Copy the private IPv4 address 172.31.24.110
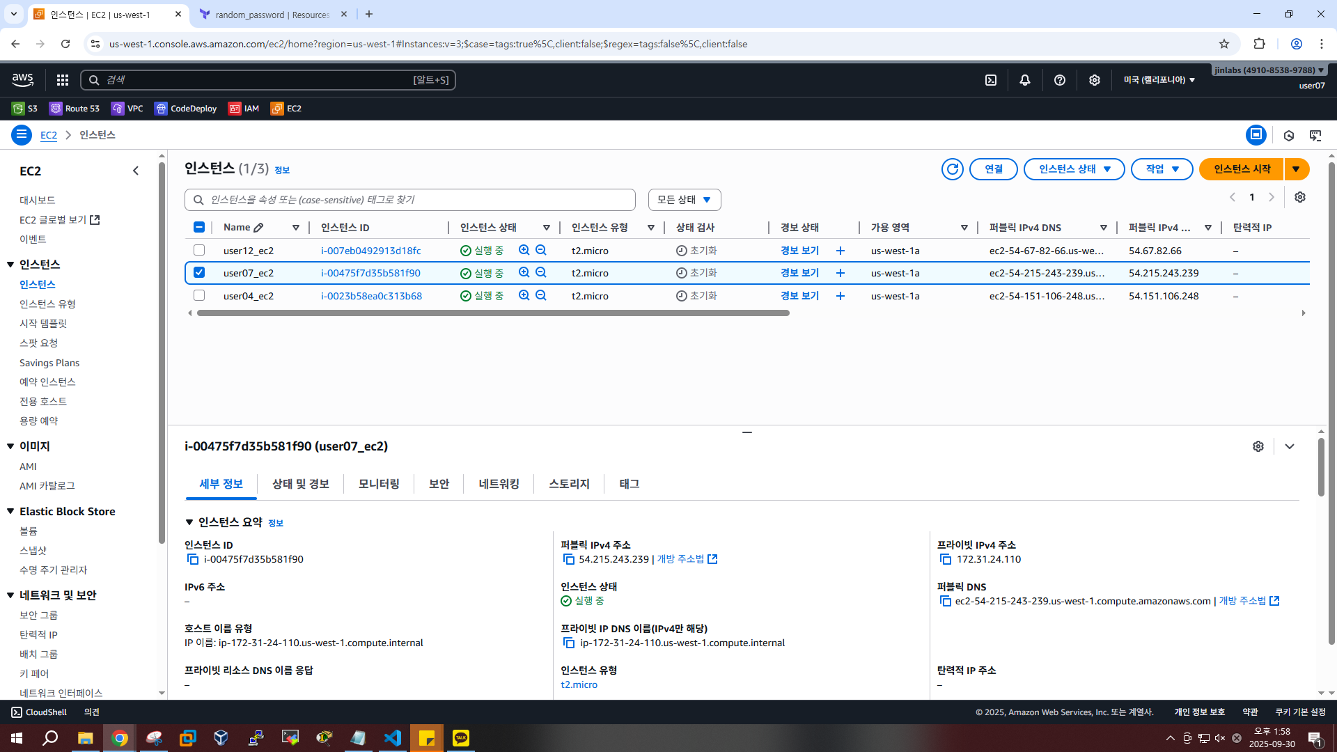The width and height of the screenshot is (1337, 752). 945,559
